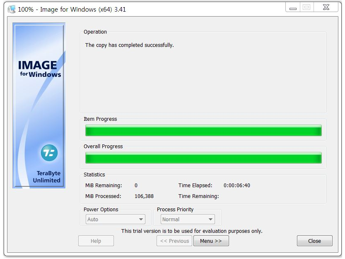Open the Power Options dropdown
The image size is (345, 259).
click(x=115, y=219)
